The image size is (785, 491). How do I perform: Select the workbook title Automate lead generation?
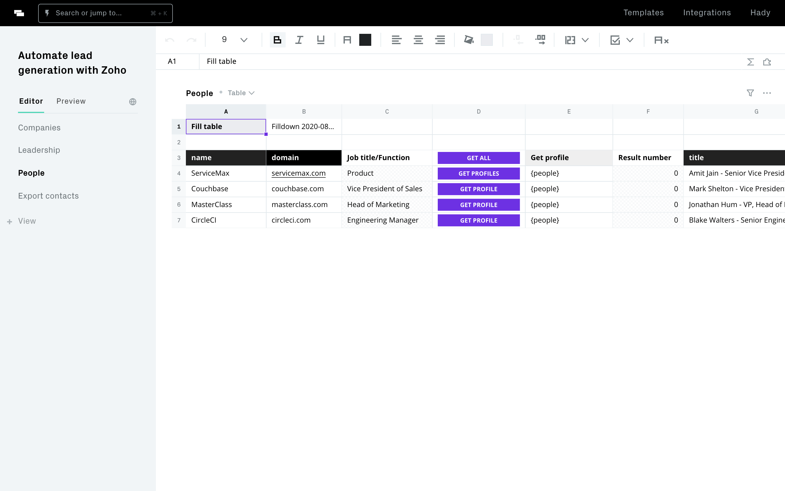pyautogui.click(x=72, y=63)
